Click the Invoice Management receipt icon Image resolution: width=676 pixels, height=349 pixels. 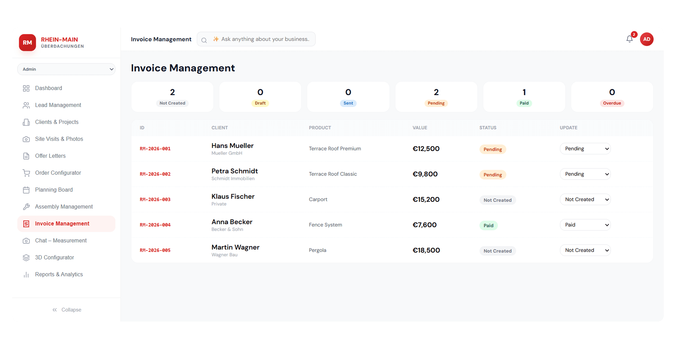coord(26,224)
